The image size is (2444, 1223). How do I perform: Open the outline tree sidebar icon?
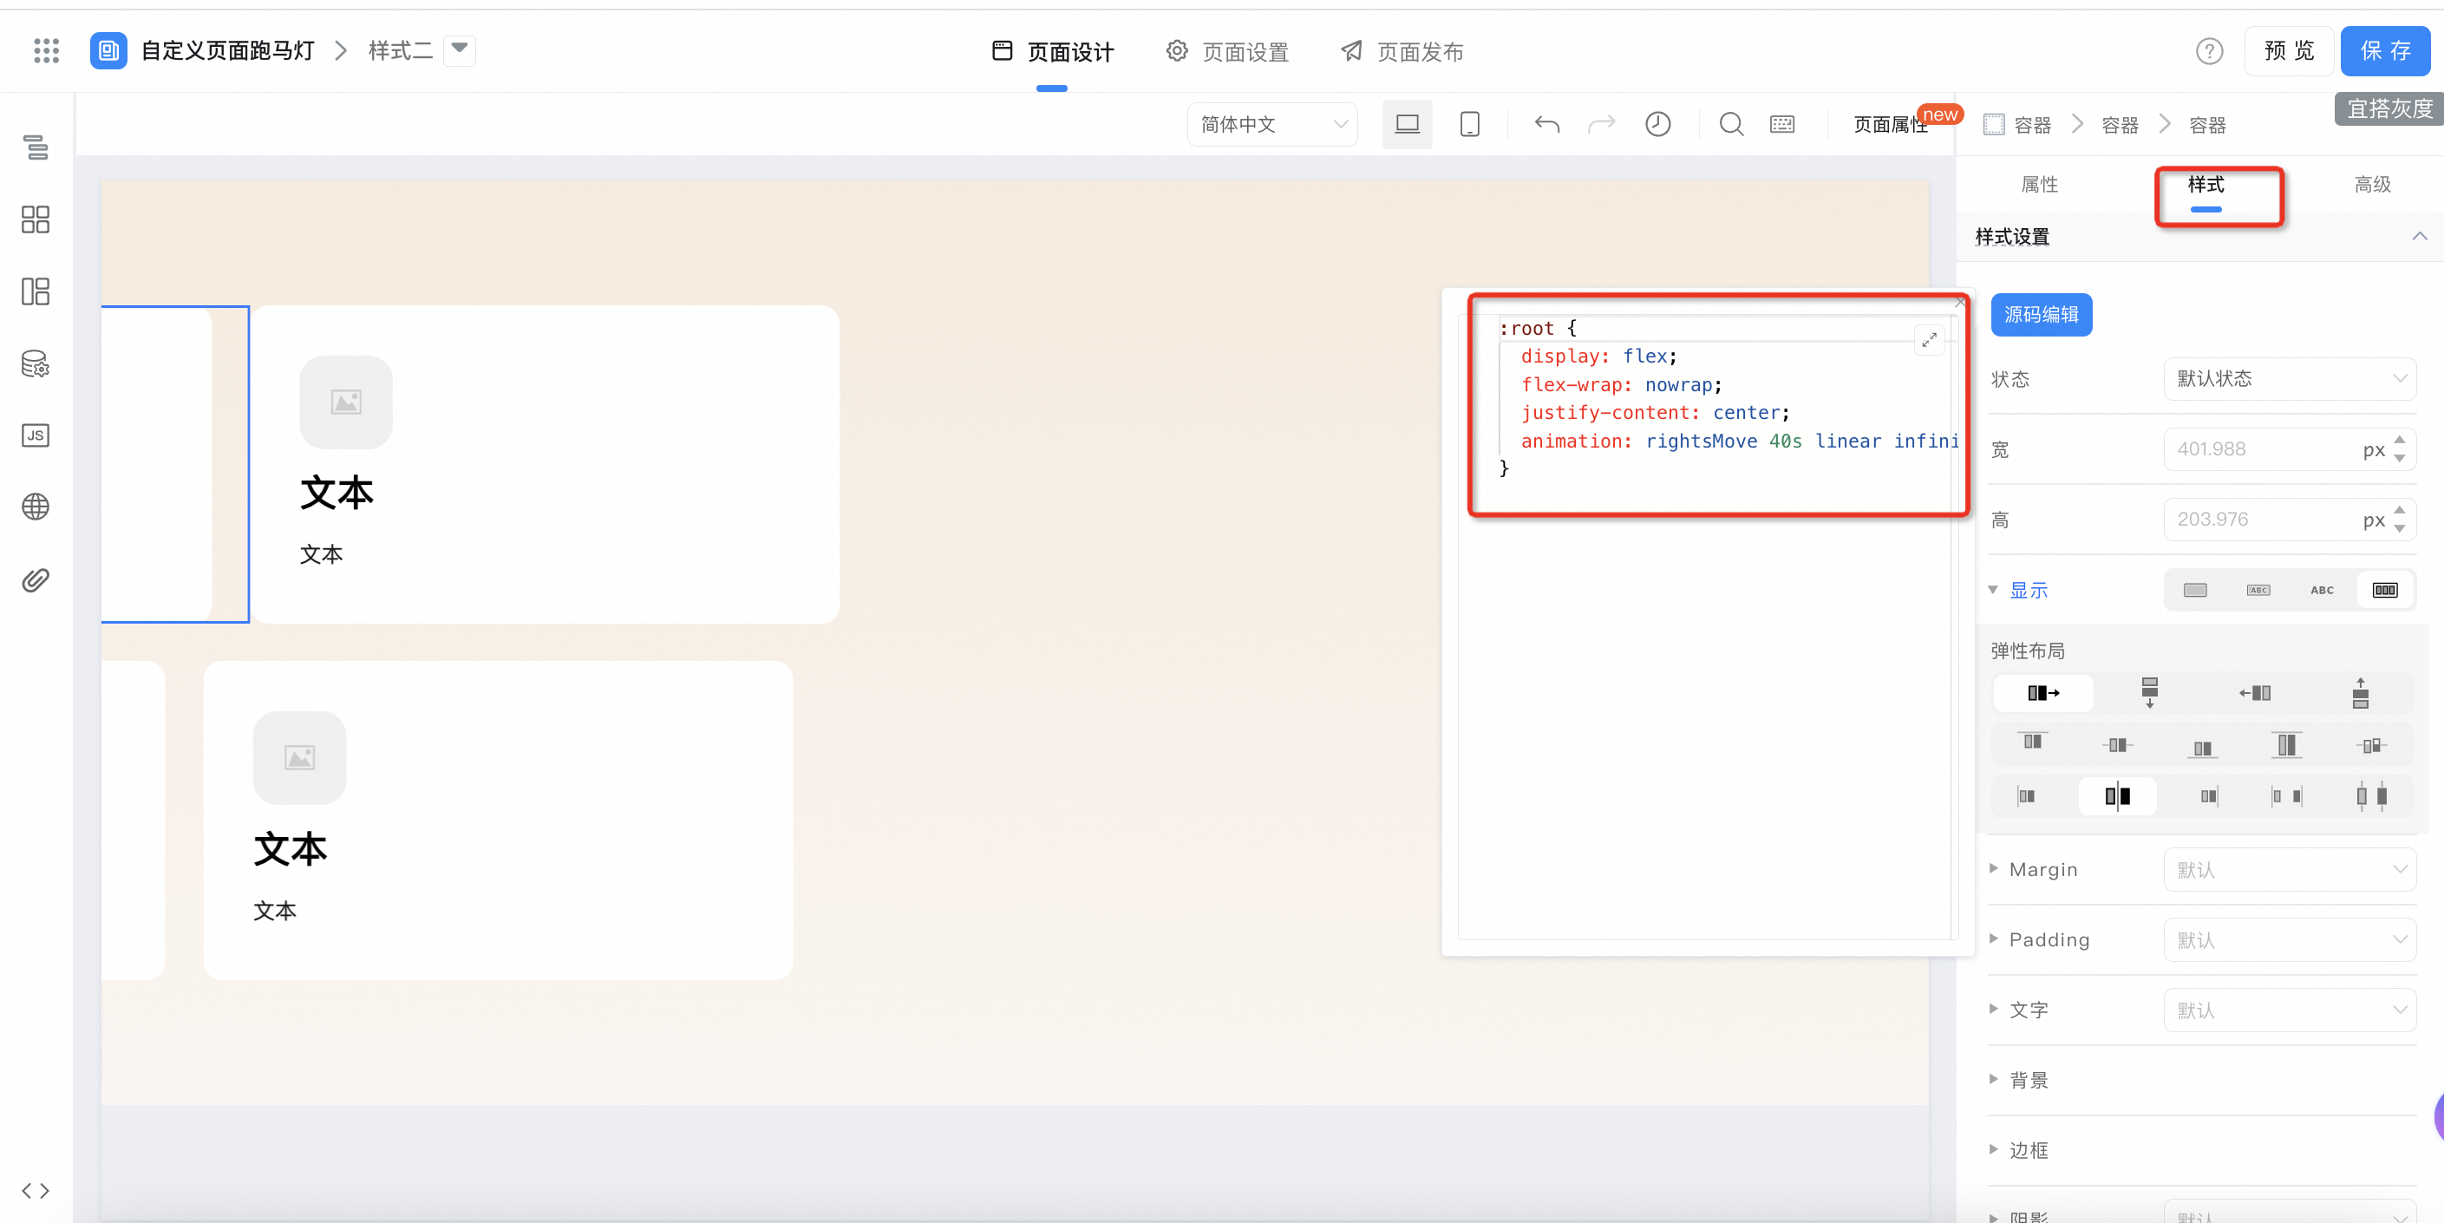36,147
